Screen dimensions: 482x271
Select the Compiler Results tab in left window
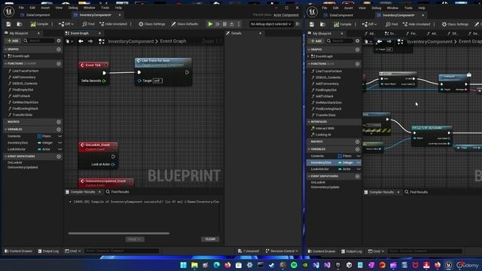(x=83, y=192)
